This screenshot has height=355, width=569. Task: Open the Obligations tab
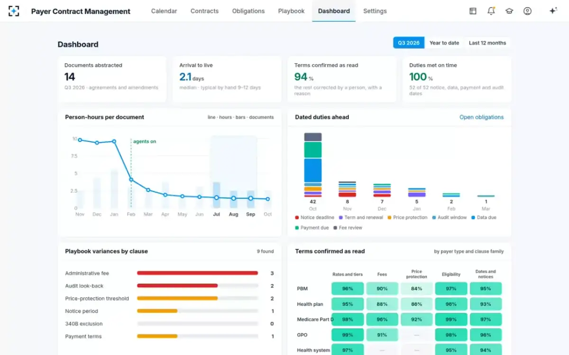coord(248,11)
